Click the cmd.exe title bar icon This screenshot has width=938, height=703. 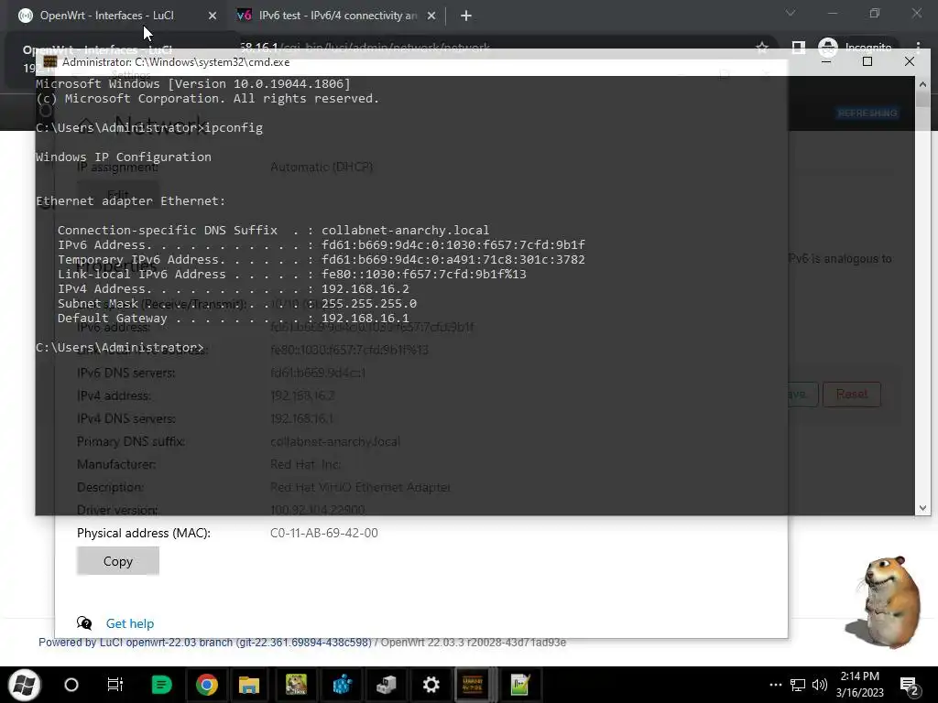point(50,61)
